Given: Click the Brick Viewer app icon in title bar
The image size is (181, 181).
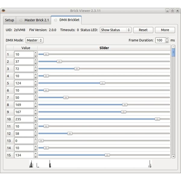Looking at the screenshot, I should click(x=3, y=11).
